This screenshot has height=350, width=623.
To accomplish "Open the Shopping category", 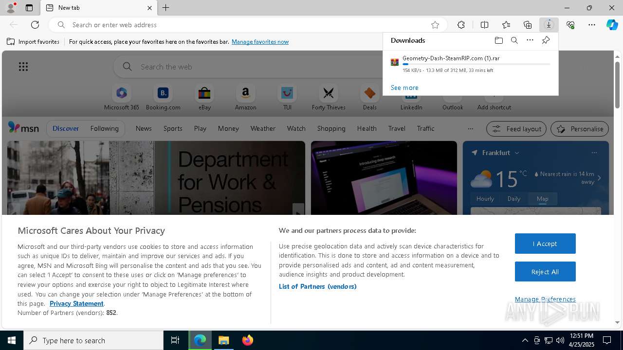I will 331,128.
